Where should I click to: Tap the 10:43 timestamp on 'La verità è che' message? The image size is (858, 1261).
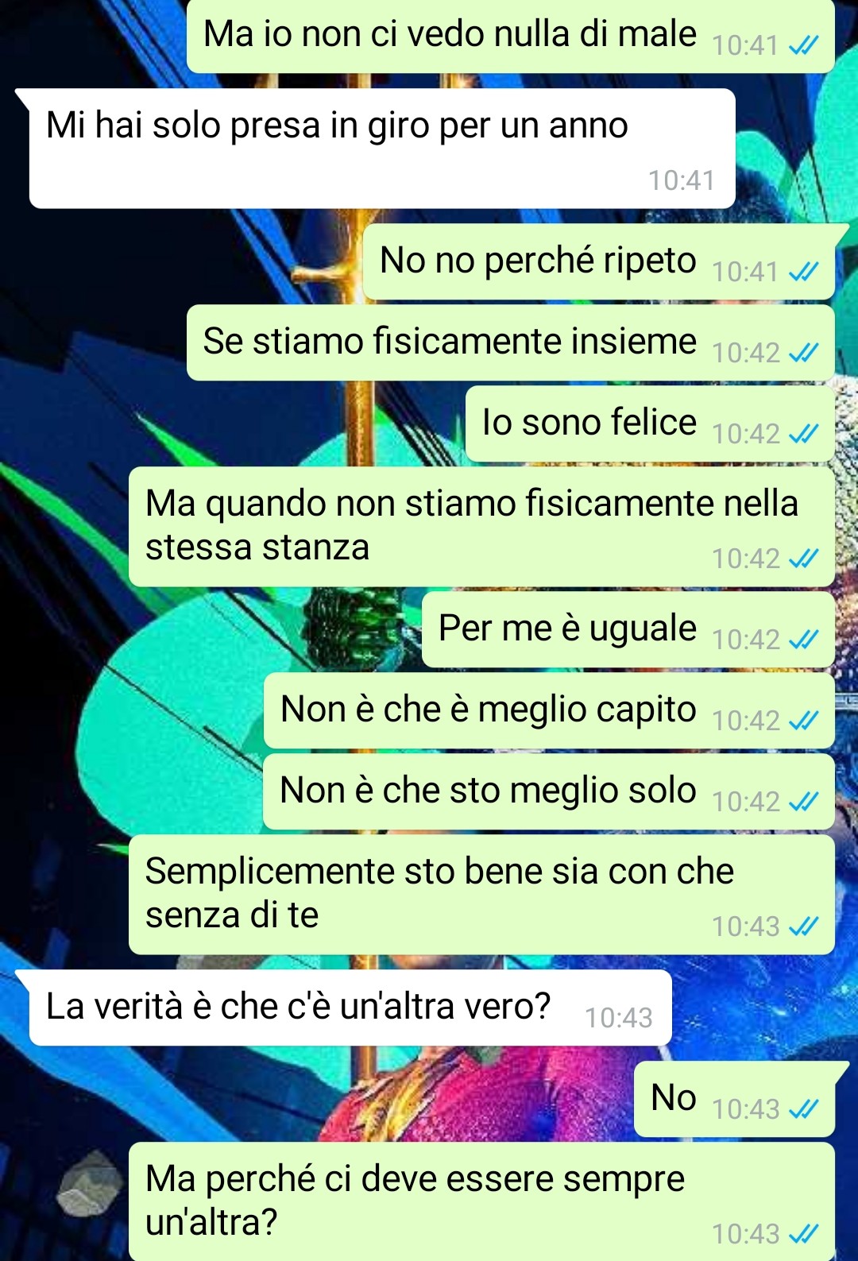(619, 1018)
